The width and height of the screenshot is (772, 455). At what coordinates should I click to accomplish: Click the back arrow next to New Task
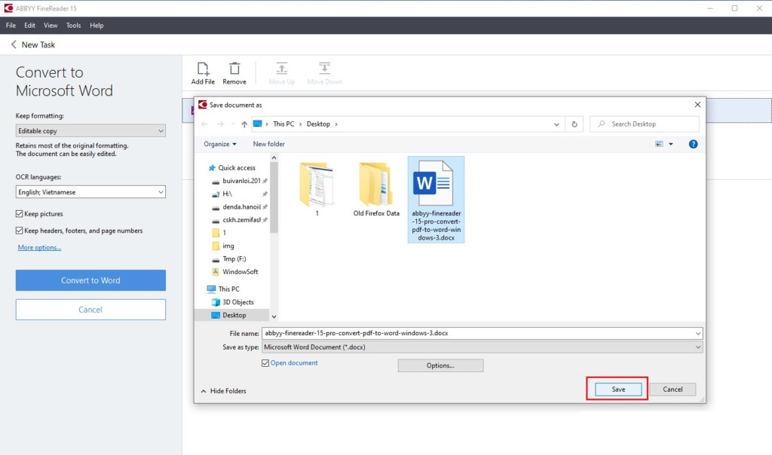point(13,45)
